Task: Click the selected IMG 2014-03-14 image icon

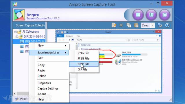Action: point(22,42)
